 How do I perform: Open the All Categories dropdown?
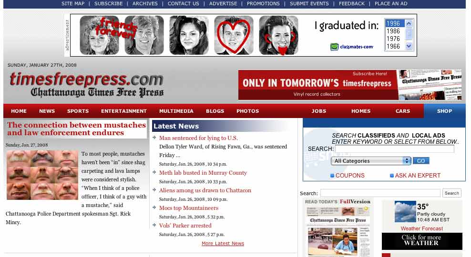371,161
